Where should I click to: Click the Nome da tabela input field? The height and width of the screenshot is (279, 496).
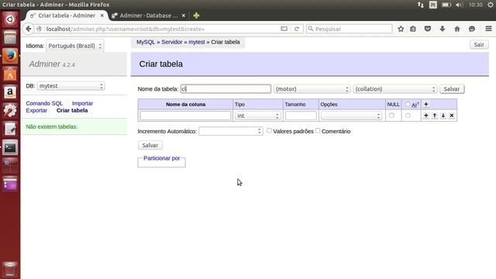[226, 89]
